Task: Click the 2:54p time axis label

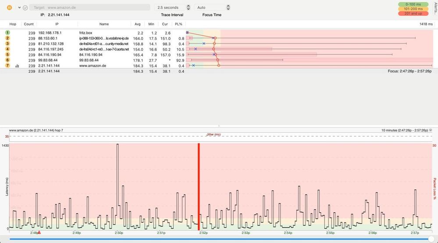Action: [288, 232]
